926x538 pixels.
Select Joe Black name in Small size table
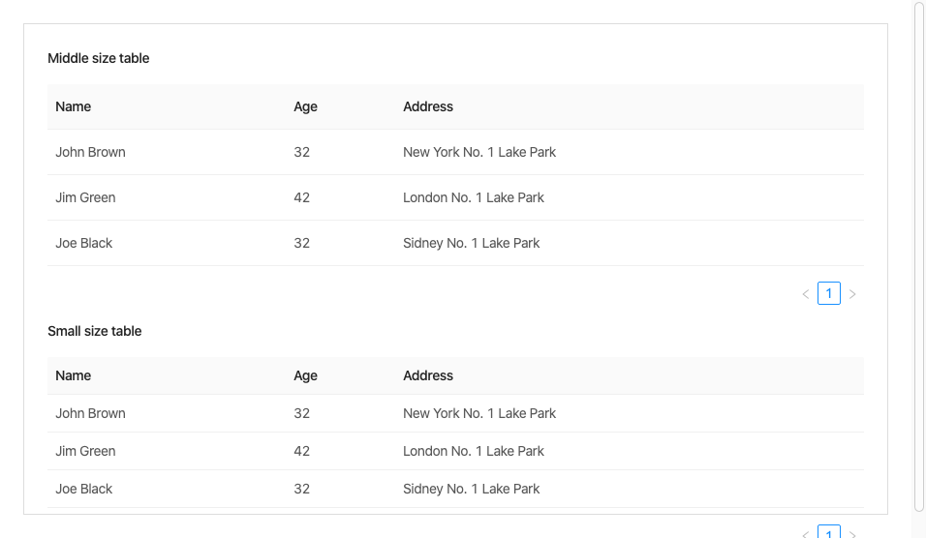tap(84, 489)
